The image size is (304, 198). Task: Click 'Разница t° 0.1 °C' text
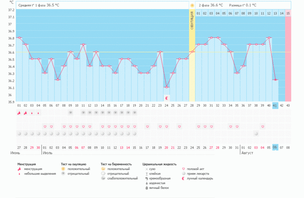(x=242, y=5)
